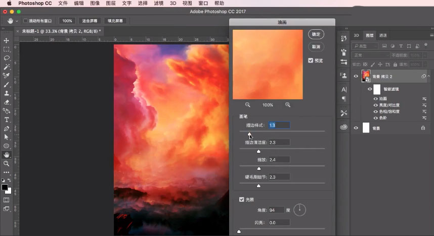This screenshot has height=236, width=434.
Task: Select the Pen tool
Action: tap(7, 129)
